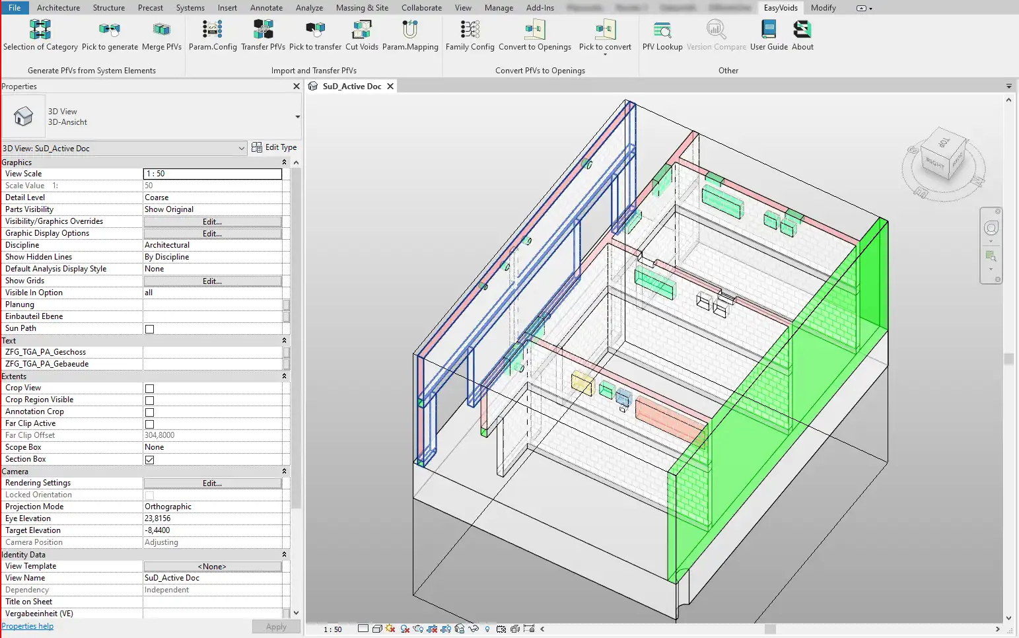Open the Properties help link
The image size is (1019, 638).
tap(28, 626)
